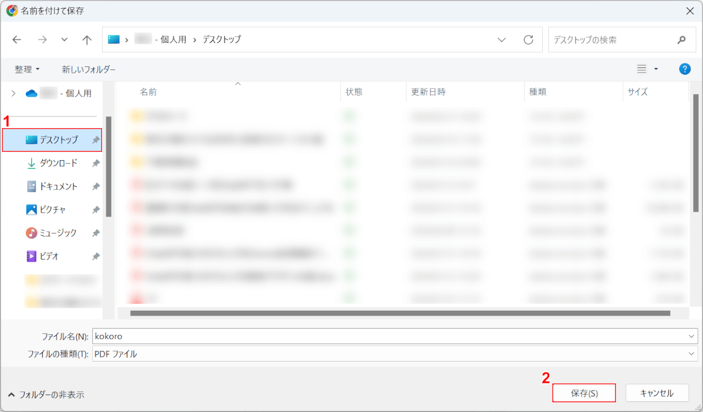Viewport: 703px width, 412px height.
Task: Go up one folder level
Action: pyautogui.click(x=87, y=40)
